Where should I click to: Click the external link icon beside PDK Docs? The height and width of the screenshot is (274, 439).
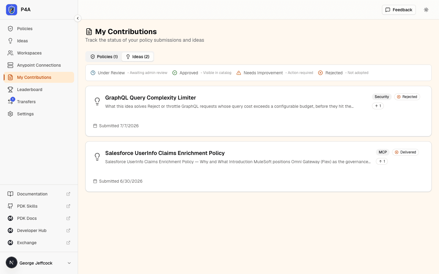[68, 218]
